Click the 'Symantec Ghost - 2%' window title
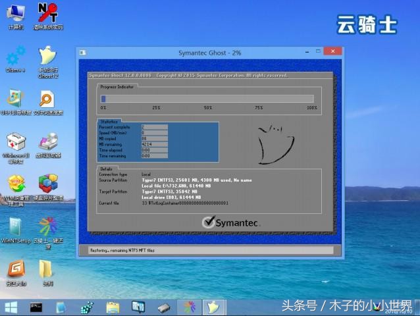This screenshot has height=316, width=420. click(210, 53)
